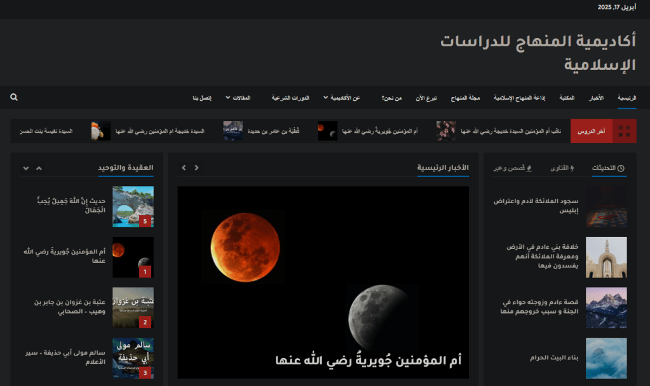Click the site title أكاديمية المنهاج للدراسات الإسلامية
The width and height of the screenshot is (650, 386).
538,53
